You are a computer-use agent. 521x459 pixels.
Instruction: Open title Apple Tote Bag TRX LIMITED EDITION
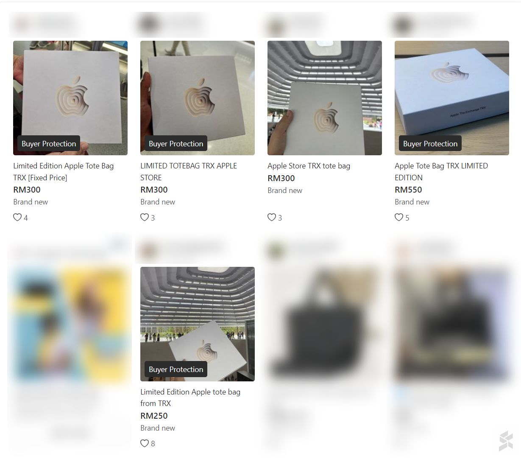point(441,171)
